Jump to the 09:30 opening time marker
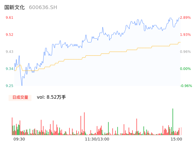The width and height of the screenshot is (196, 149). [19, 139]
